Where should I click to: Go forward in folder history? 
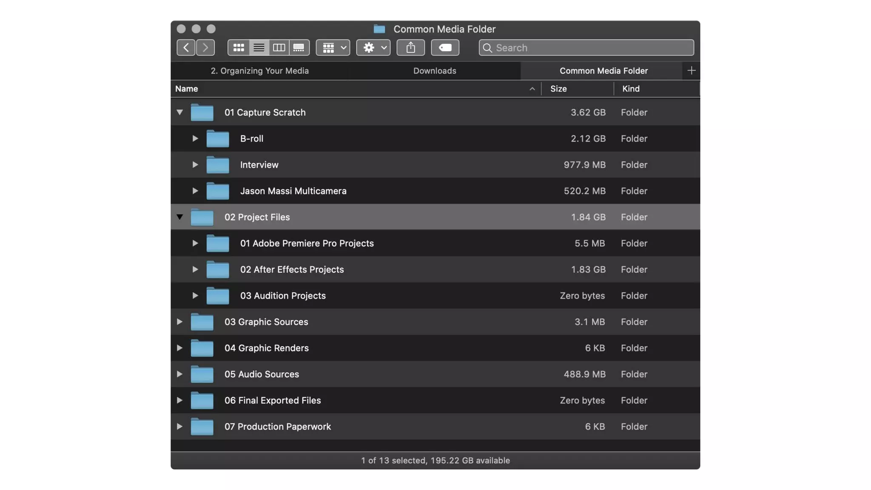(x=205, y=48)
